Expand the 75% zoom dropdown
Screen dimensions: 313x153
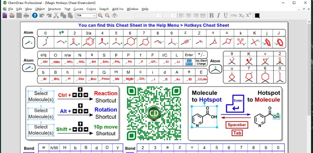pos(94,15)
